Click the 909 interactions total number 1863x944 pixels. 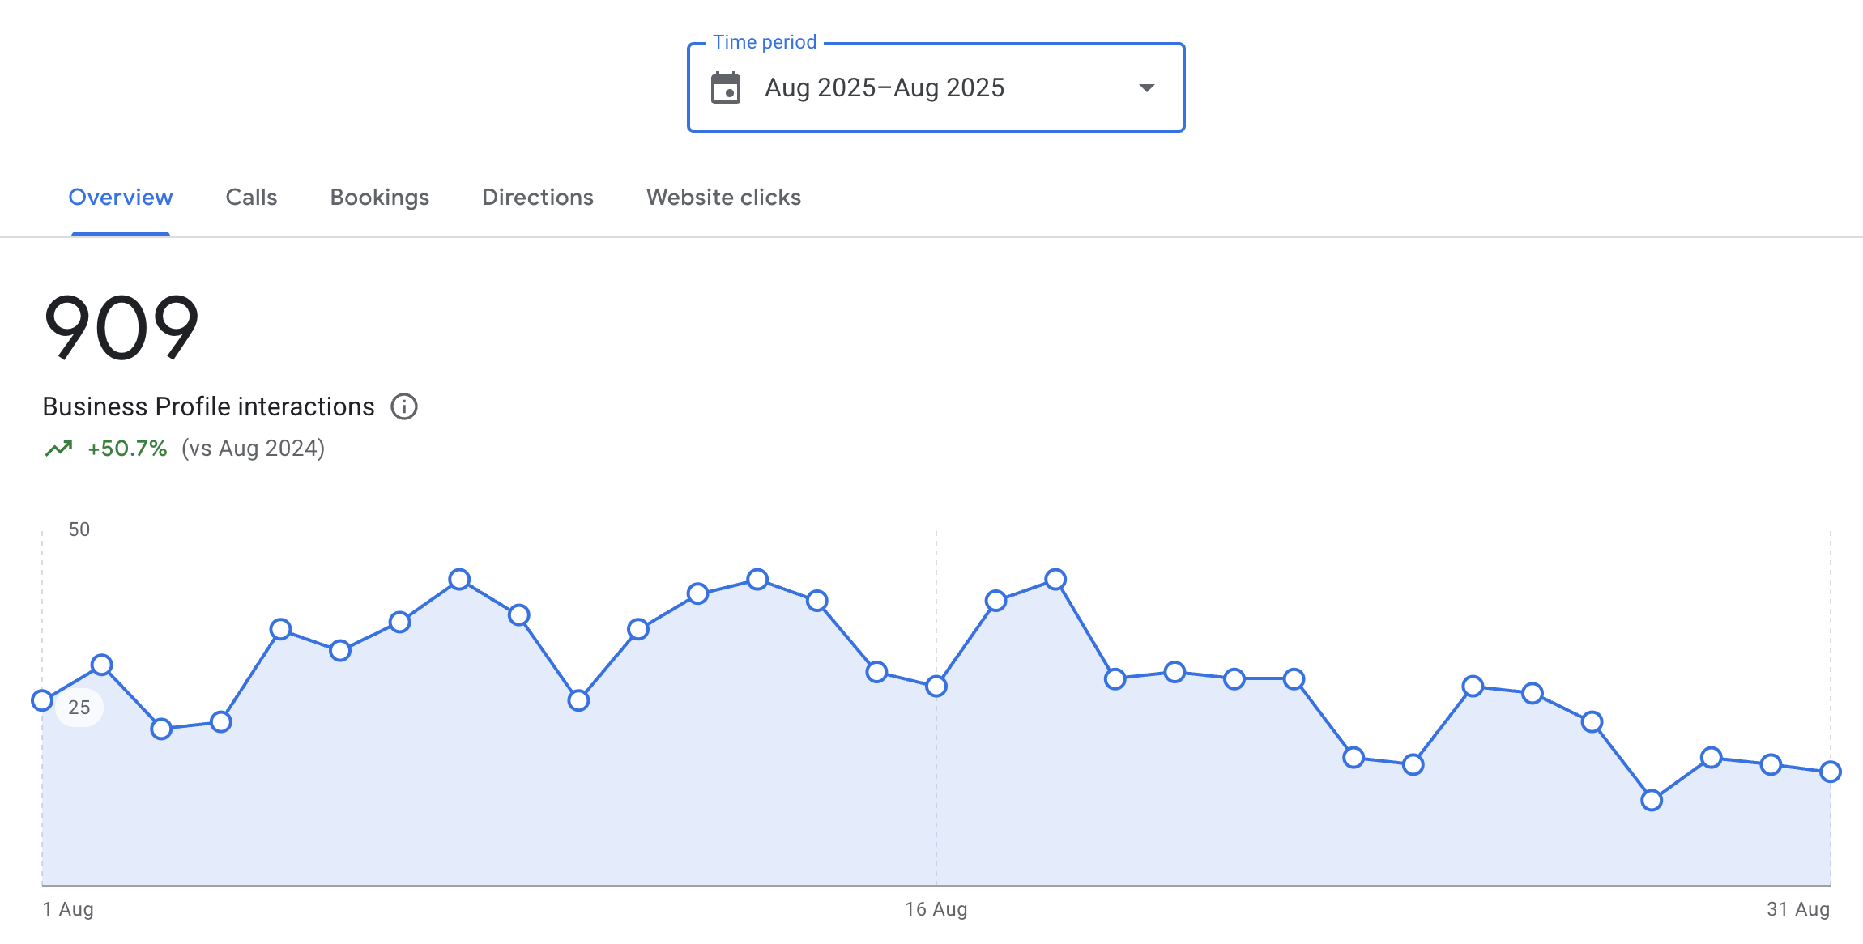[x=122, y=327]
